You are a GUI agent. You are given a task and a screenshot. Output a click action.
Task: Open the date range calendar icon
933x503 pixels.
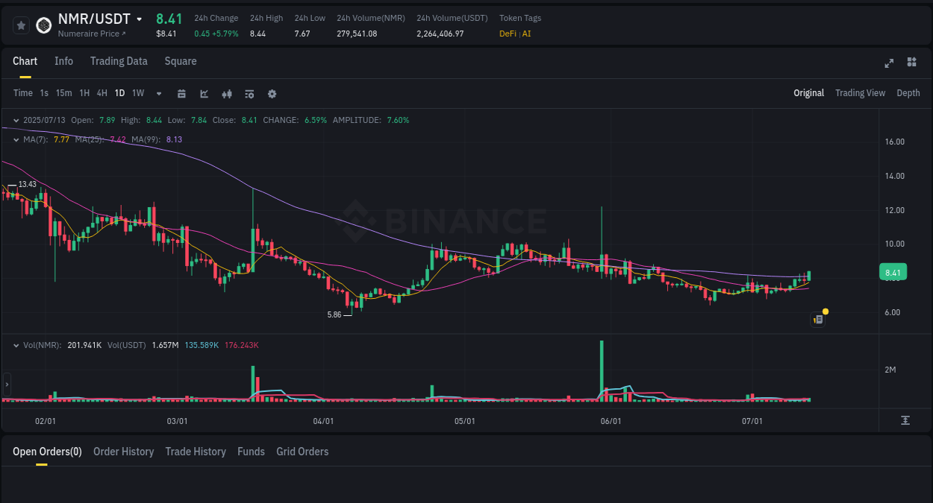pos(181,94)
